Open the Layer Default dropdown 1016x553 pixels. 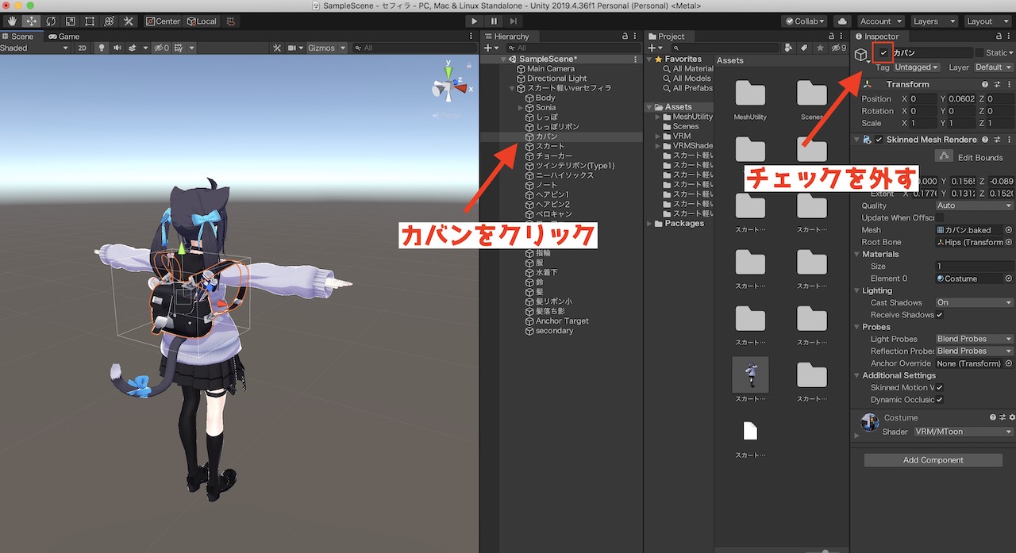pos(993,67)
